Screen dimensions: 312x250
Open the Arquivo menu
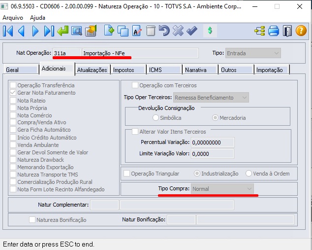tap(13, 18)
